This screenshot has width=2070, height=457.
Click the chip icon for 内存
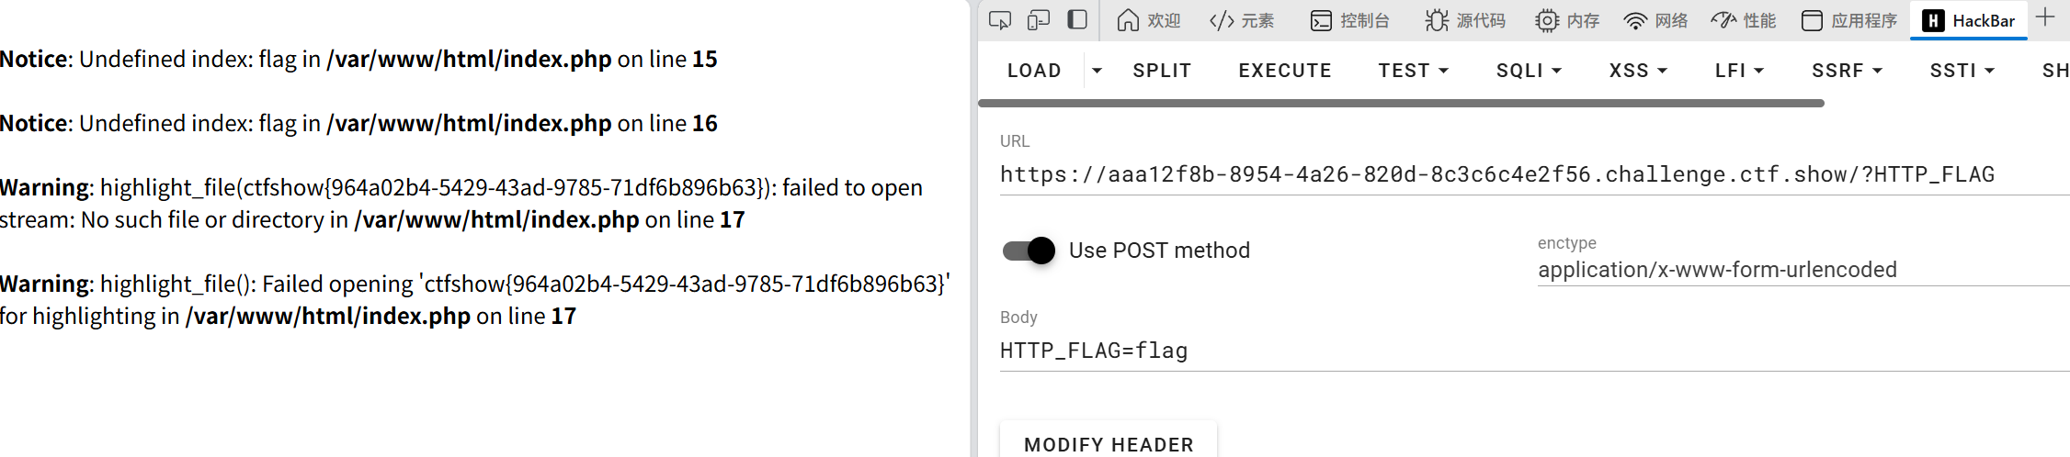pos(1547,20)
